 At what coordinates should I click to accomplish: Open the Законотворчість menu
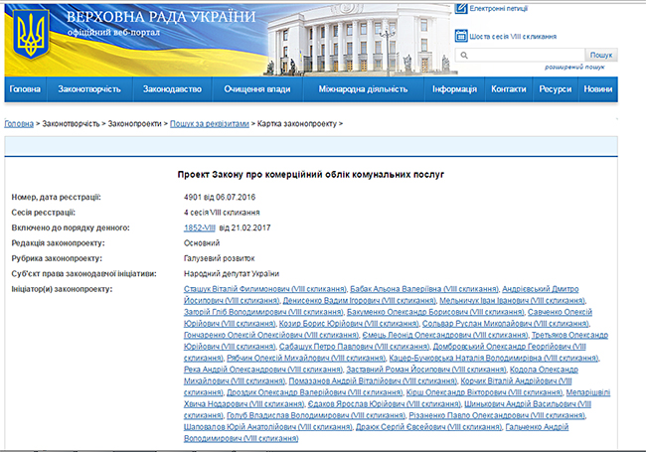point(90,89)
